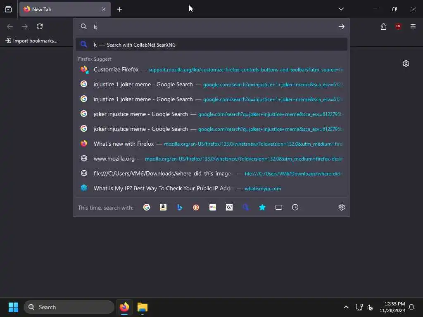Personalize New Tab with the page gear icon
Screen dimensions: 423x317
click(406, 64)
